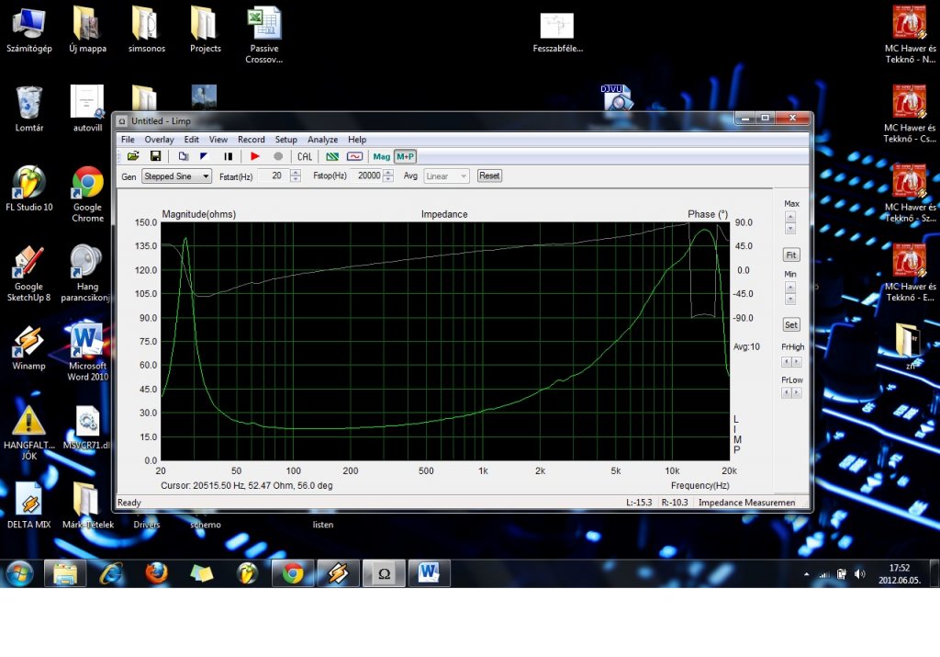Decrease Fstop frequency with down arrow
This screenshot has width=940, height=657.
pyautogui.click(x=388, y=179)
